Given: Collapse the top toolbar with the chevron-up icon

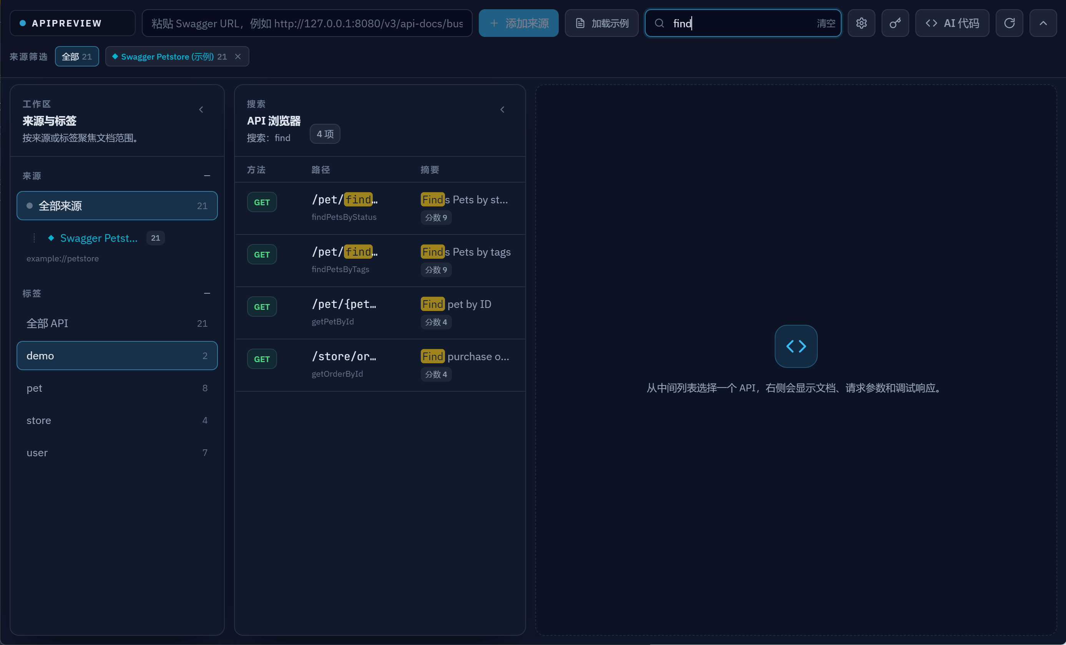Looking at the screenshot, I should pos(1043,23).
